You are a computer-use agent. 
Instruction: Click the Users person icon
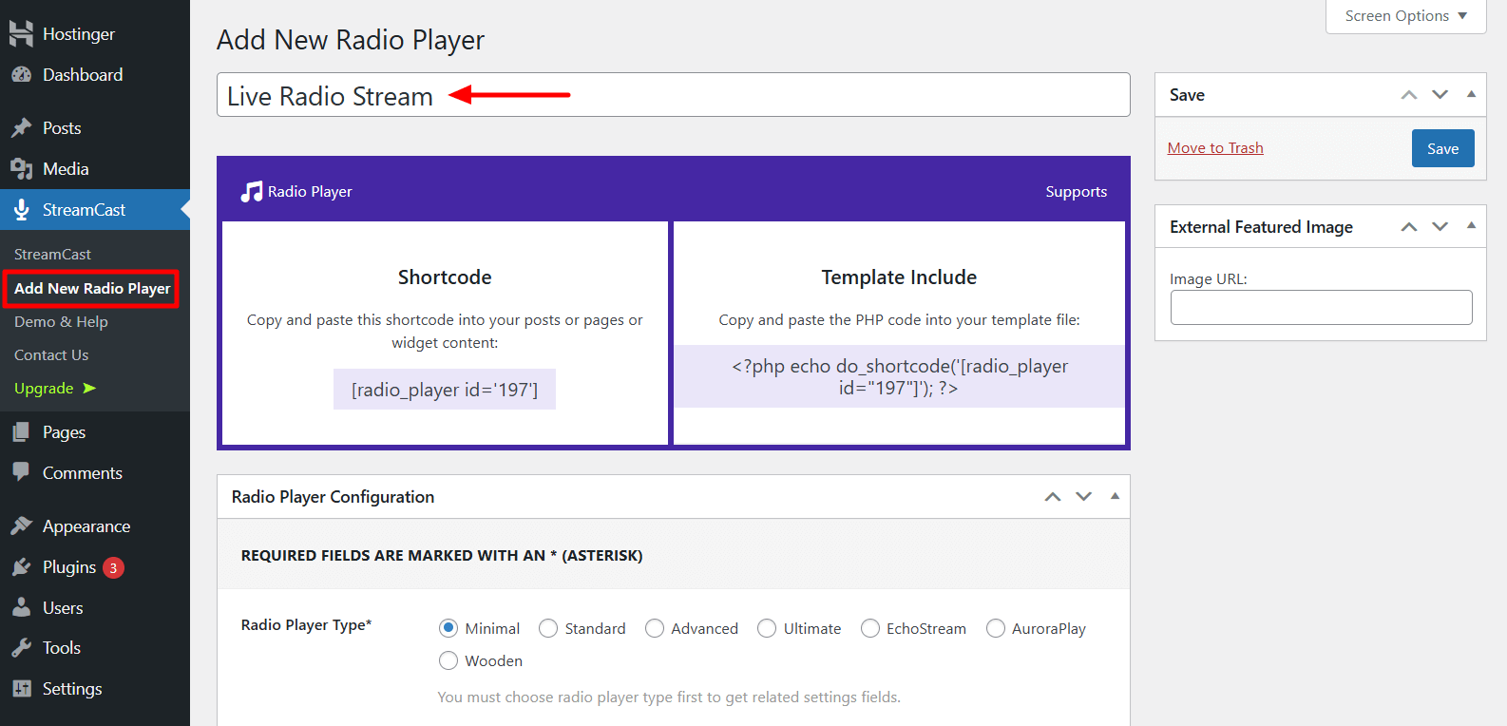click(x=21, y=607)
